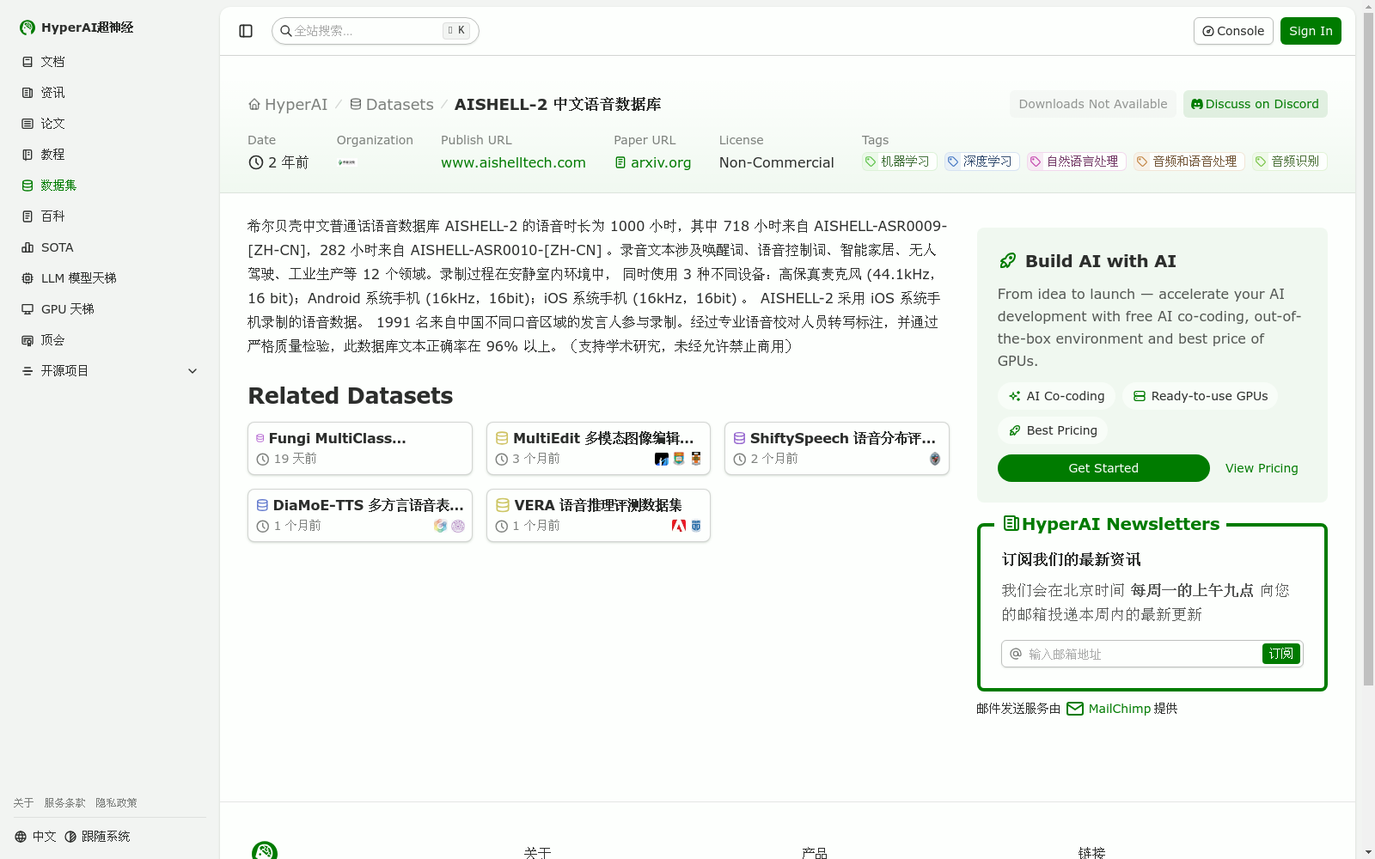Open the 中文 language selector
The height and width of the screenshot is (859, 1375).
35,837
